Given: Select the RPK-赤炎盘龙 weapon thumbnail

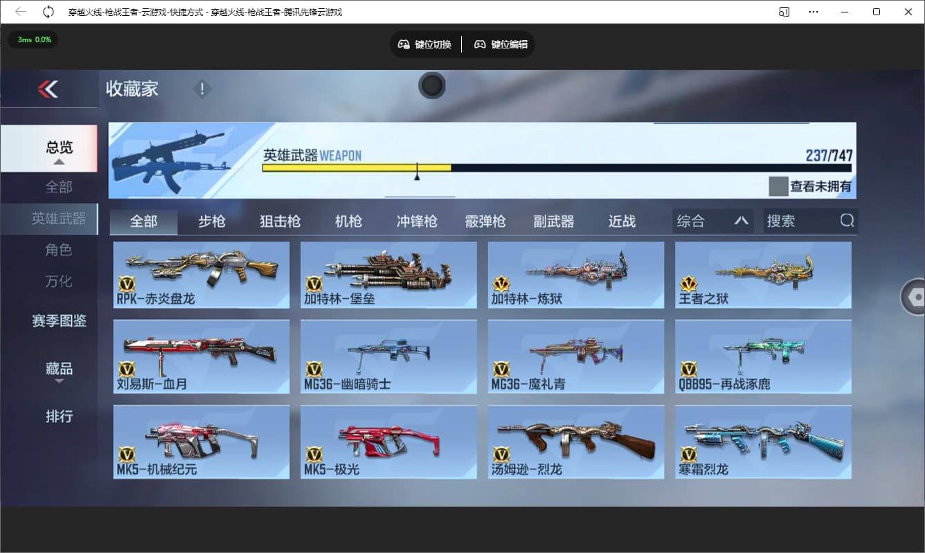Looking at the screenshot, I should point(201,274).
